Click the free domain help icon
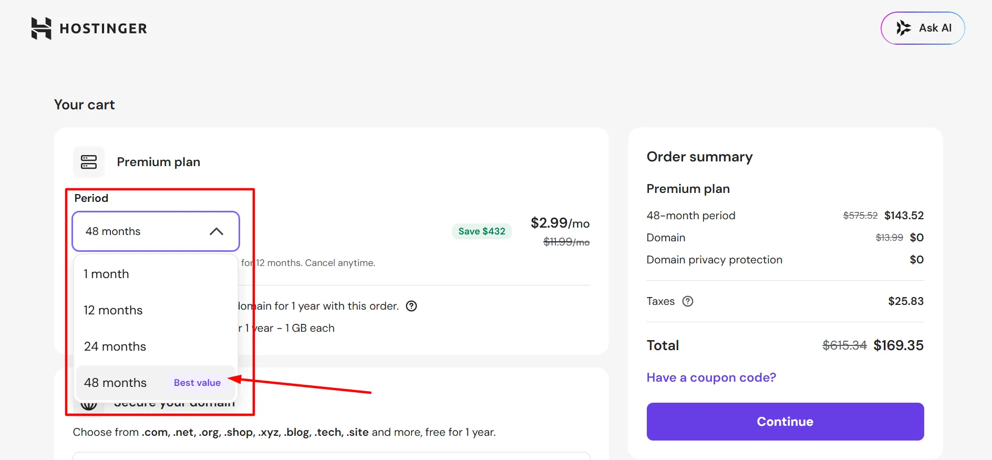 (x=412, y=306)
